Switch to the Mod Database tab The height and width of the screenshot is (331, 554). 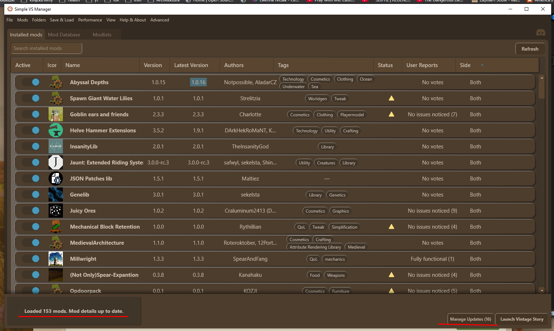[64, 35]
